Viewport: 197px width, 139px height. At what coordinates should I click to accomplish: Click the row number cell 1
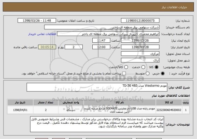[186, 110]
